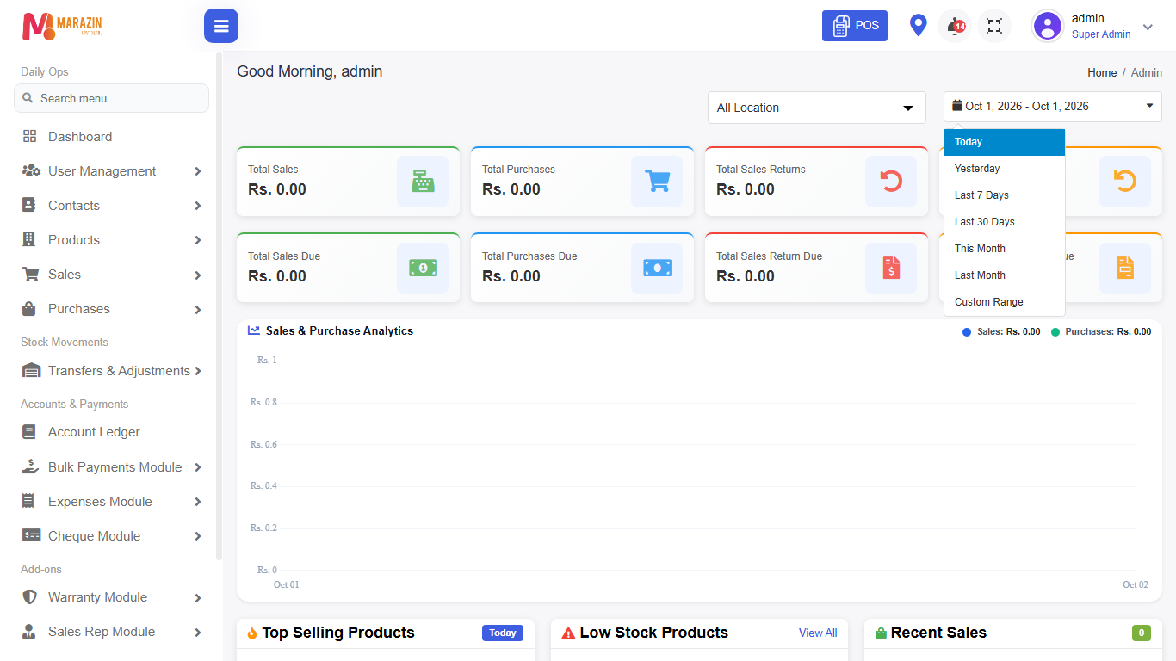Open the Sales menu in sidebar
1176x661 pixels.
click(x=112, y=275)
